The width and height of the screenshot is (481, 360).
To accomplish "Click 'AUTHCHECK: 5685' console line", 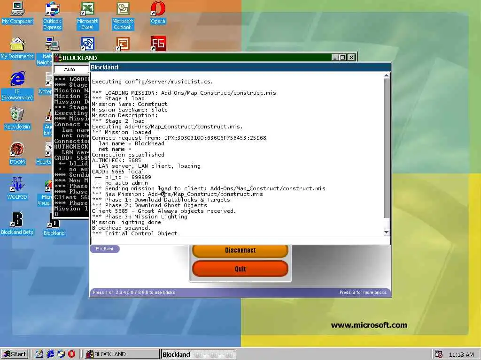I will [x=116, y=160].
